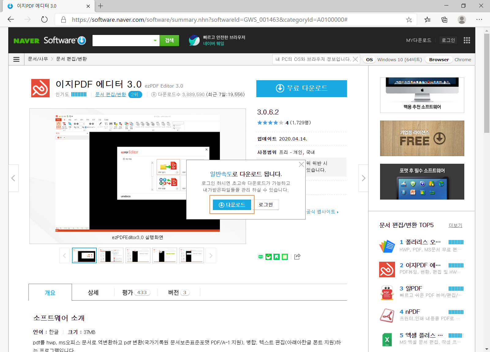Close the 이지PDF 에디터 3.0 tab
The image size is (490, 352).
pos(88,6)
